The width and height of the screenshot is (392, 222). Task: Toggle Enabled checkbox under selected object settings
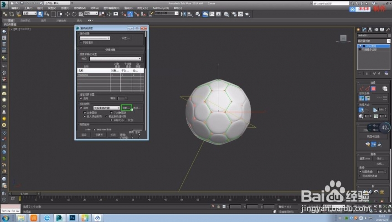click(x=81, y=98)
